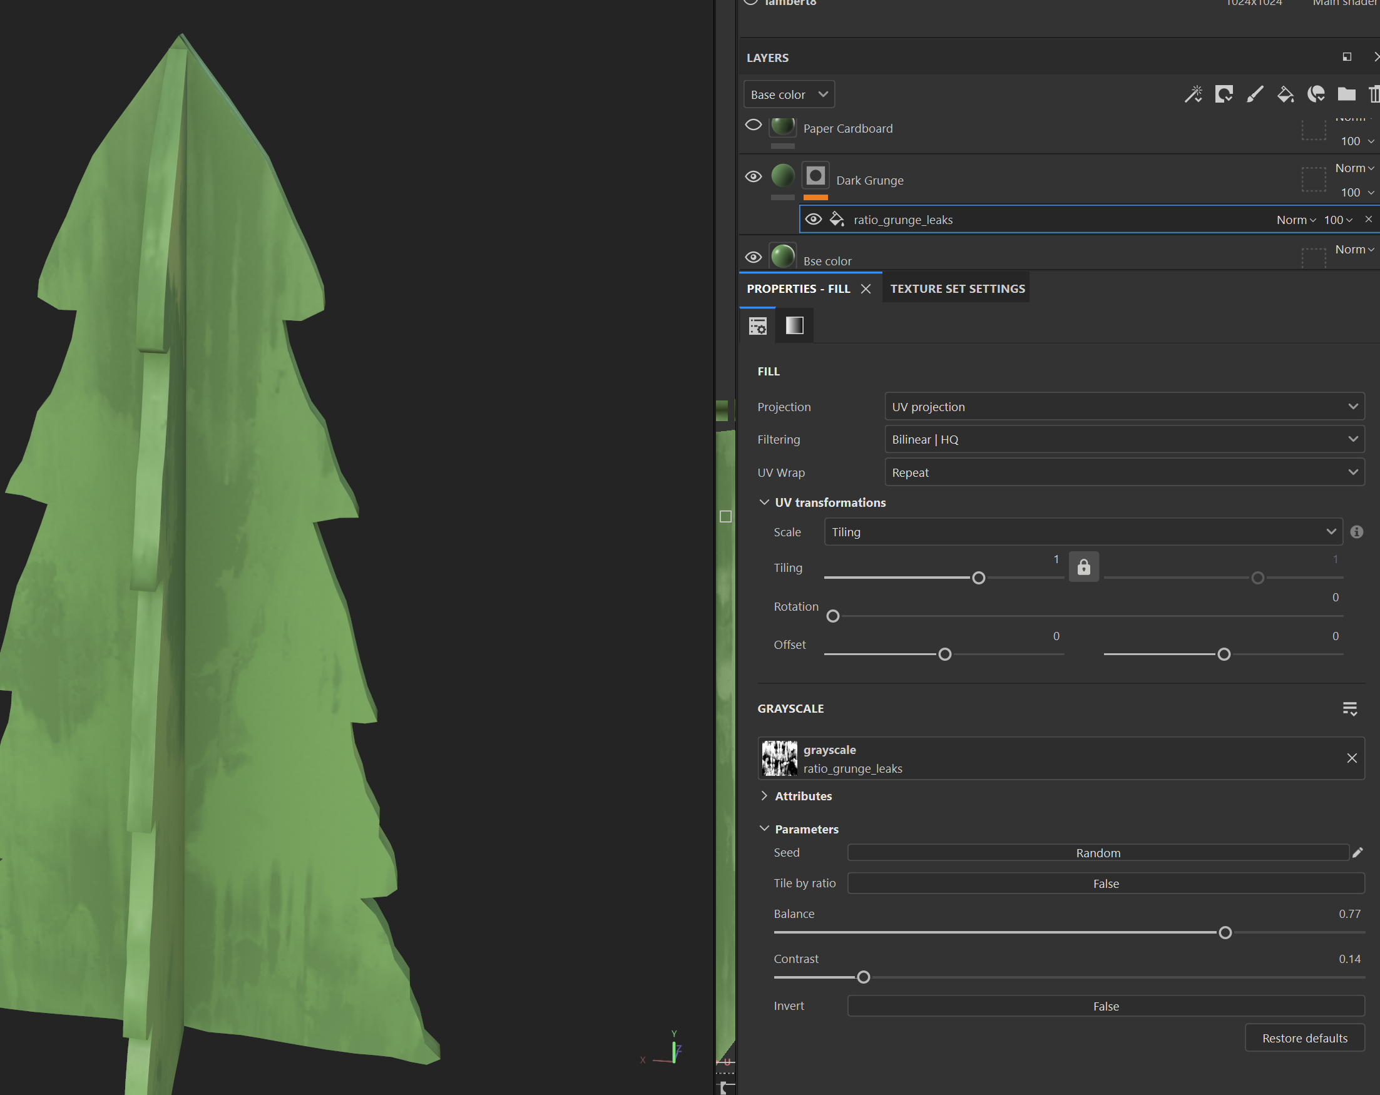
Task: Toggle Tile by ratio False value
Action: (1106, 883)
